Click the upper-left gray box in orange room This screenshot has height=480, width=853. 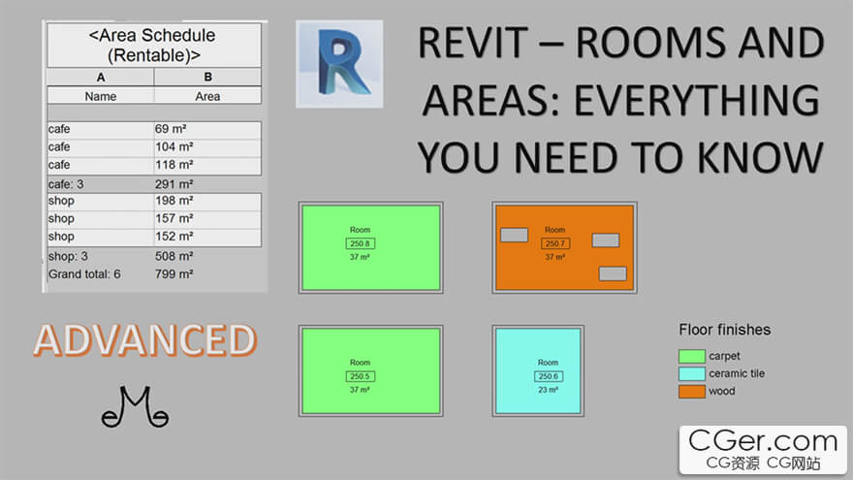click(514, 235)
